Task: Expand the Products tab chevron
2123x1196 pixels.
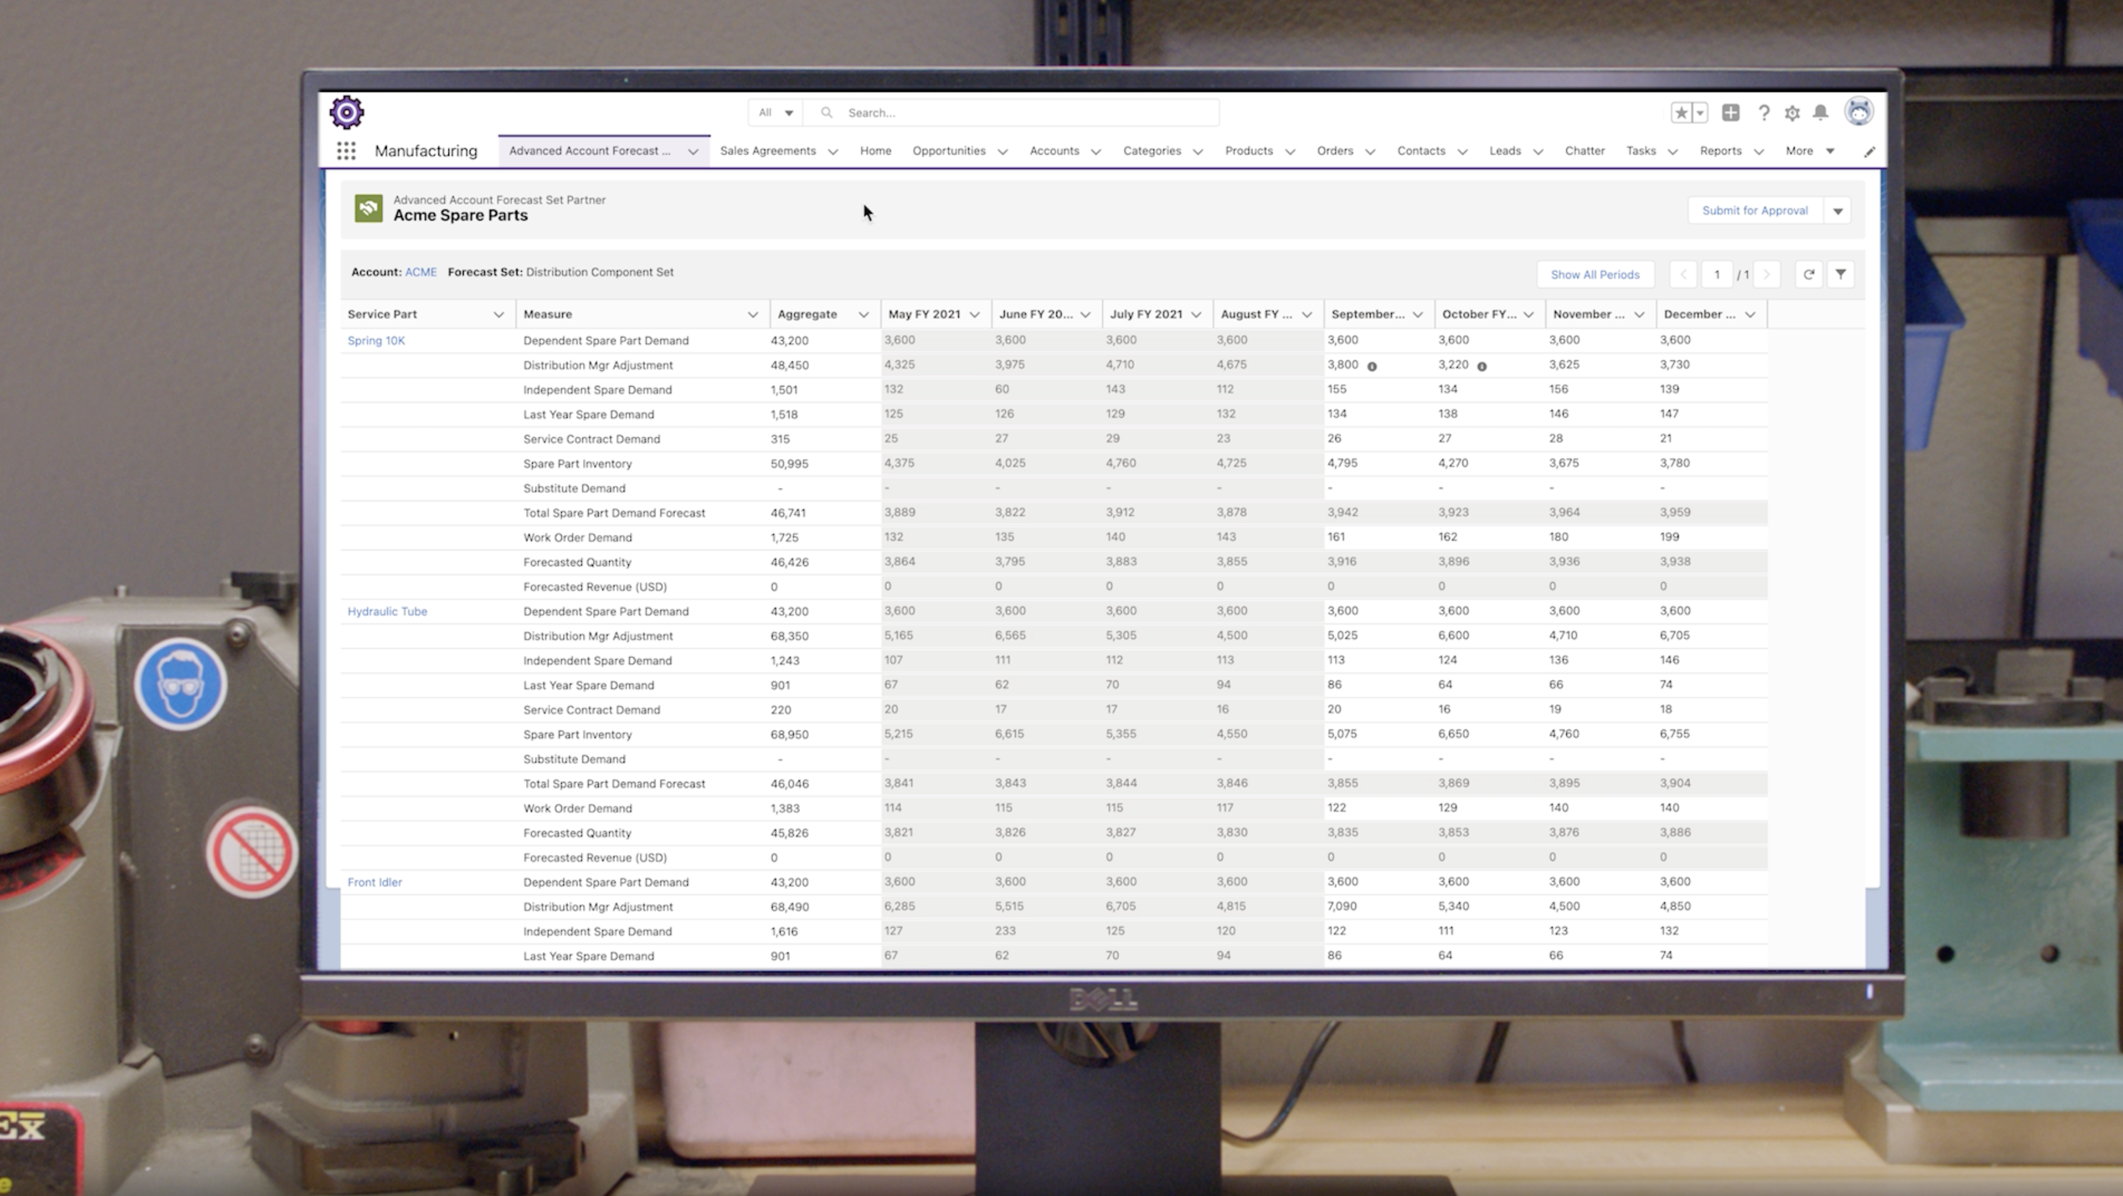Action: coord(1290,151)
